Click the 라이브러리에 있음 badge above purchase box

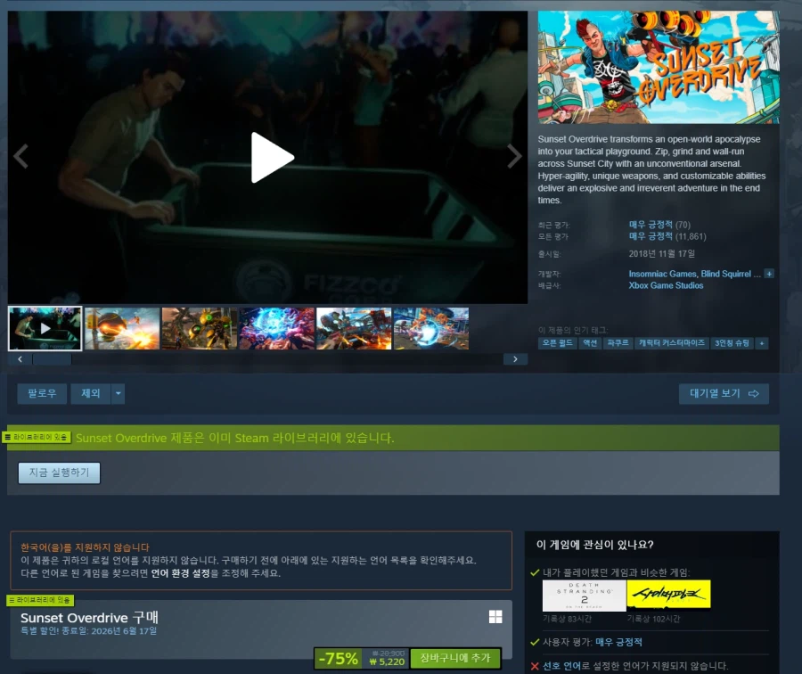tap(40, 600)
